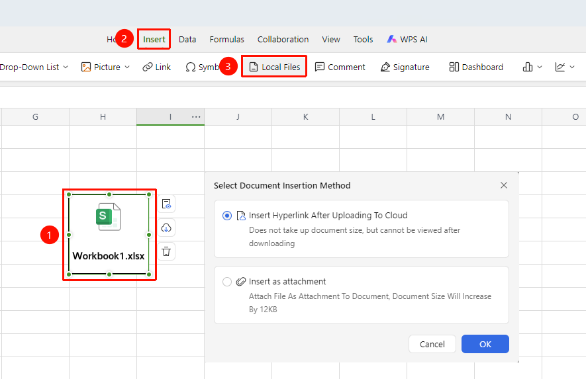This screenshot has width=586, height=379.
Task: Open column I more options dots
Action: pyautogui.click(x=196, y=117)
